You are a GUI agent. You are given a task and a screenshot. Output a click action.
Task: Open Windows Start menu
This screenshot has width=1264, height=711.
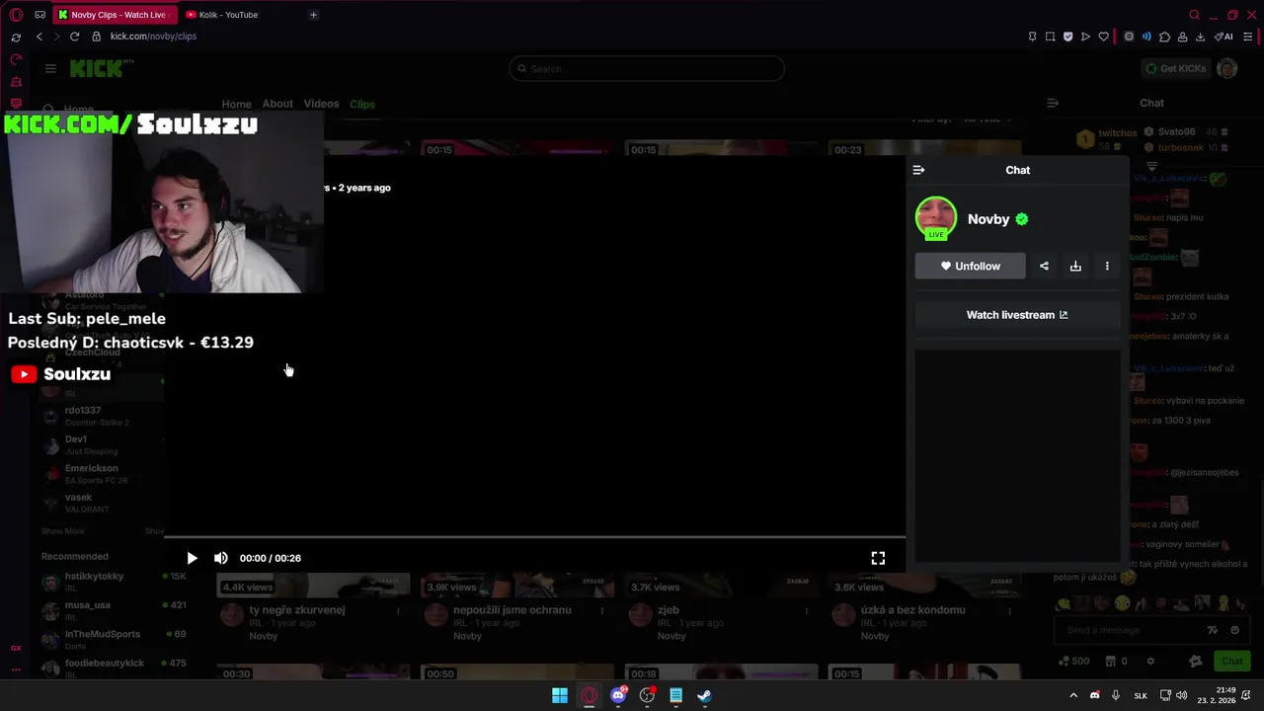pos(560,695)
